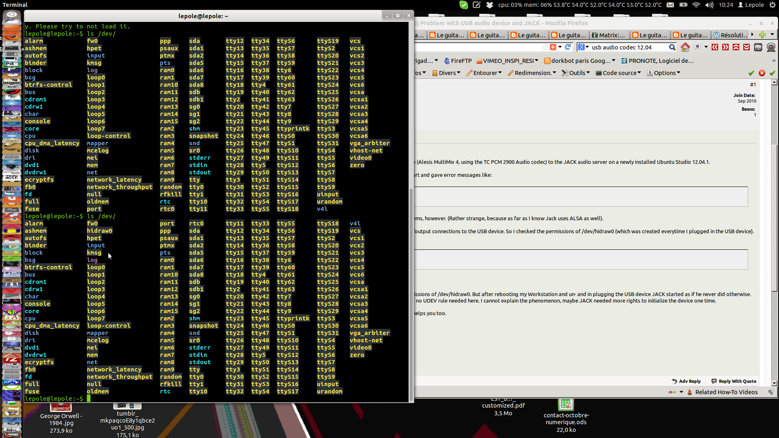Click the search magnifier icon
The image size is (779, 438).
672,47
